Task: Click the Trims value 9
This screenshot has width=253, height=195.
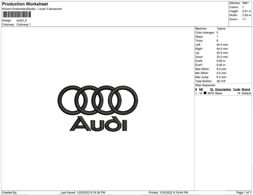Action: click(217, 41)
